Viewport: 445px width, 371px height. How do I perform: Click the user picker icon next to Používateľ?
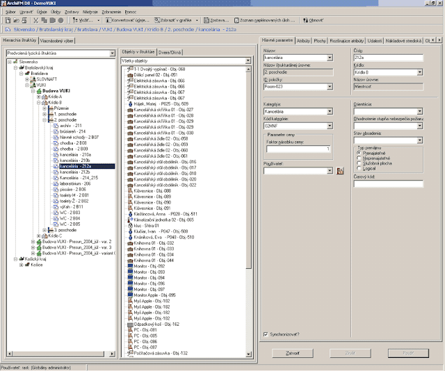[x=341, y=170]
